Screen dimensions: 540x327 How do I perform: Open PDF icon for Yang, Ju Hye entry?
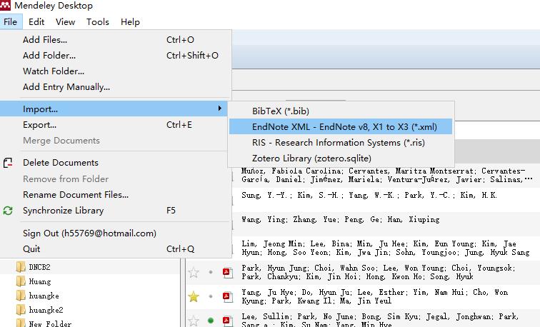pos(227,296)
